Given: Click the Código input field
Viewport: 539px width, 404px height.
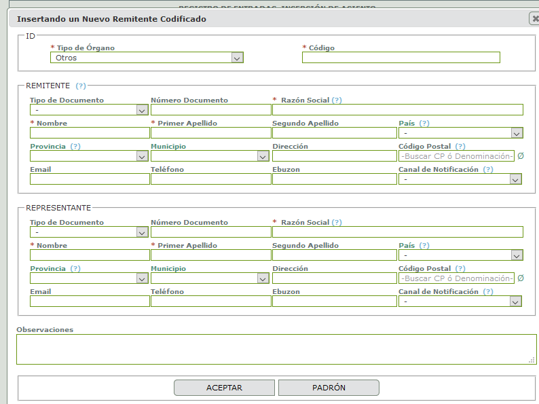Looking at the screenshot, I should (x=401, y=58).
